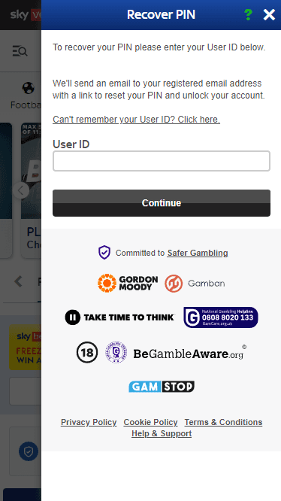This screenshot has height=501, width=281.
Task: Open the search menu icon
Action: coord(20,51)
